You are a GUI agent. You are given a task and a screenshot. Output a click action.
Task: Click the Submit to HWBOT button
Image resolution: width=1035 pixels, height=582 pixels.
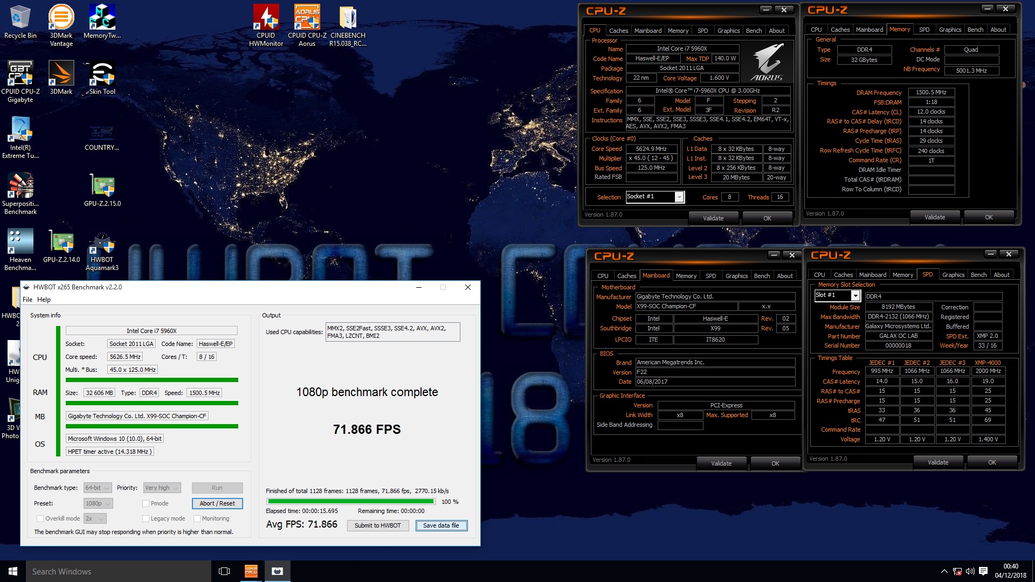point(377,525)
